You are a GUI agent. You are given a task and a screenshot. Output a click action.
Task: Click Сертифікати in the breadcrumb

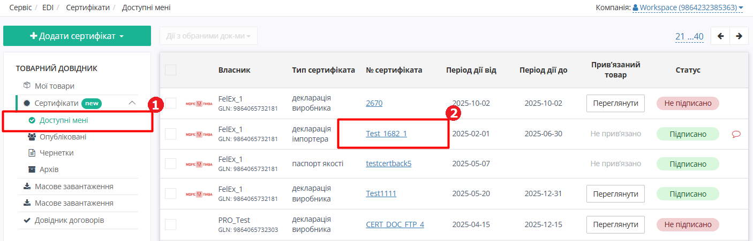88,7
